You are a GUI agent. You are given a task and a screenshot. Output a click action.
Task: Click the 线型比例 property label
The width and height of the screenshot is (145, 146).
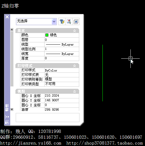(28, 49)
